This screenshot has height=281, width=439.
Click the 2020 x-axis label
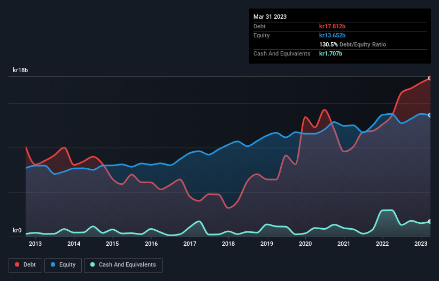[x=305, y=244]
